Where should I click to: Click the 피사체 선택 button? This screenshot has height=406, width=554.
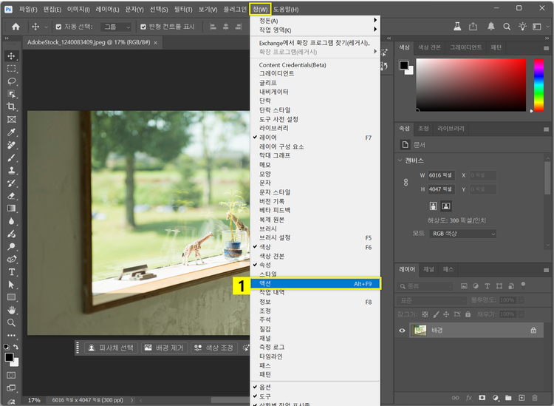pos(110,348)
